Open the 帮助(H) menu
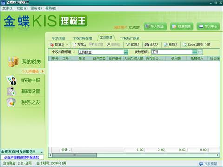The image size is (223, 167). [51, 8]
